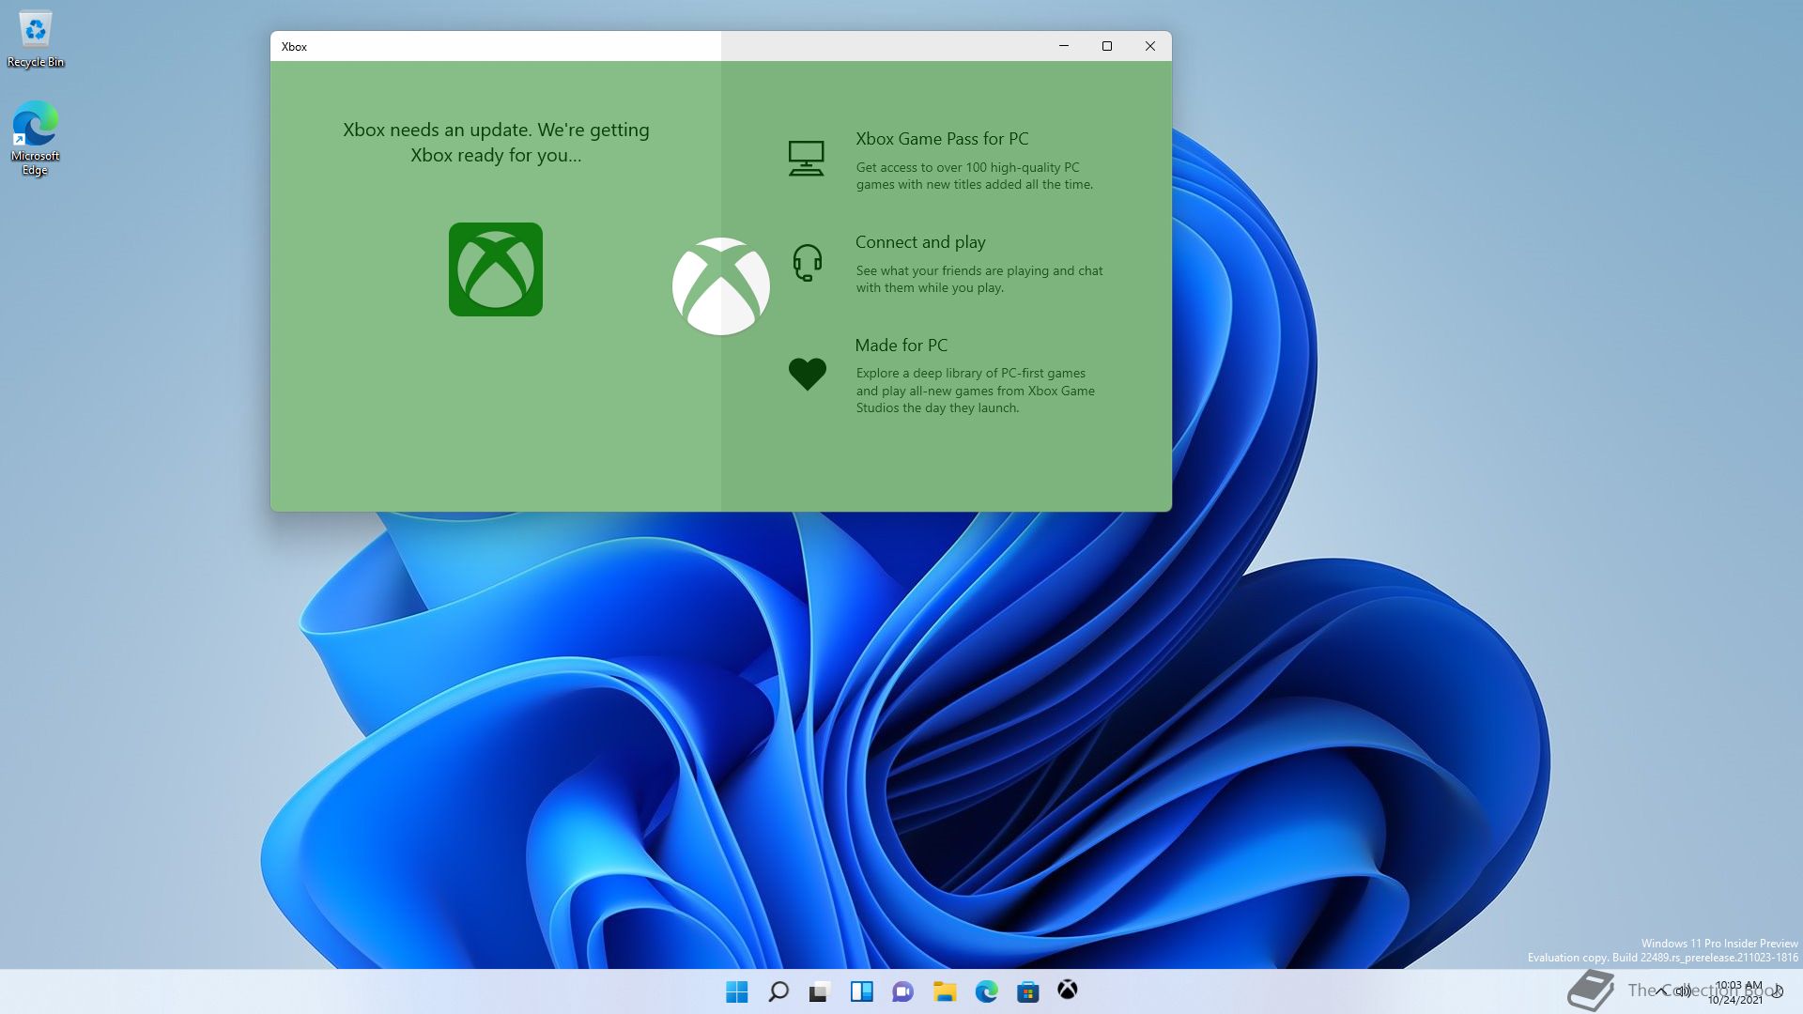Click the heart Made for PC icon
The height and width of the screenshot is (1014, 1803).
click(808, 375)
